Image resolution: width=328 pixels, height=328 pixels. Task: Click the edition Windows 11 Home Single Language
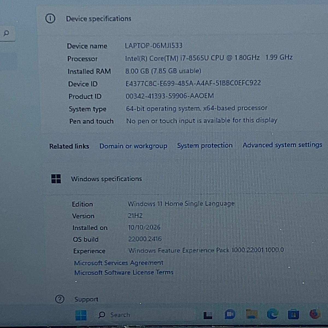point(181,204)
